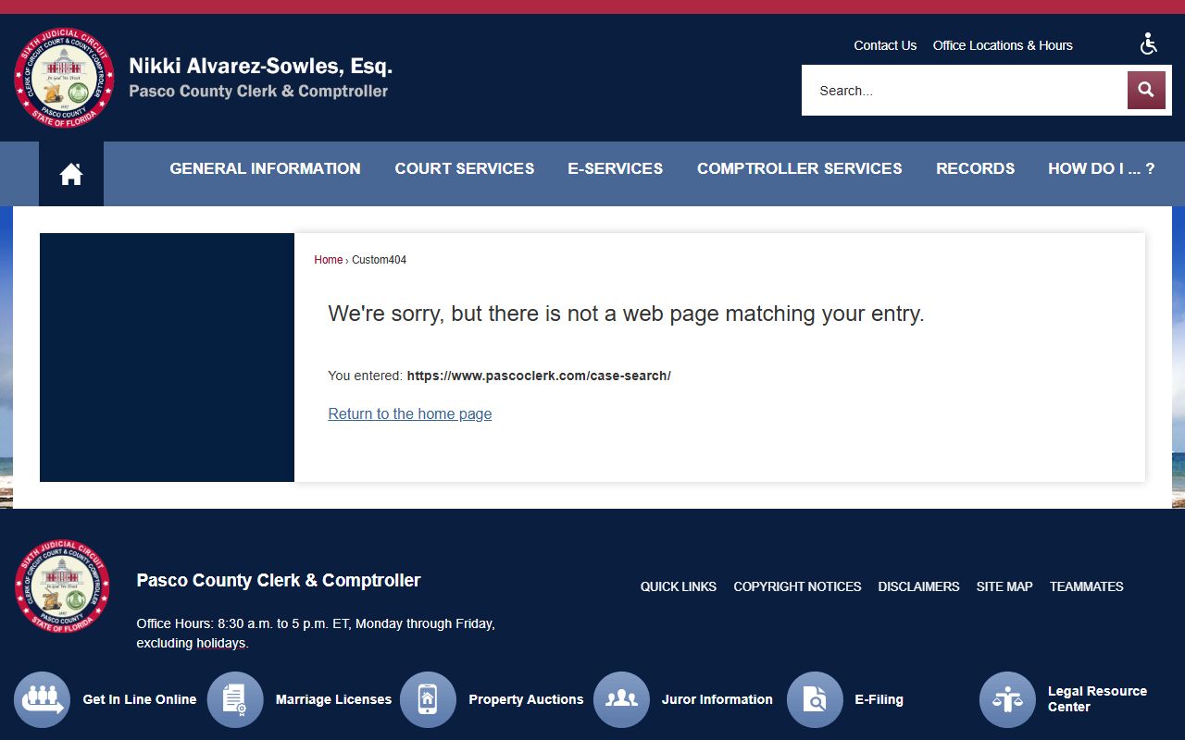Open the Quick Links footer link

[679, 586]
